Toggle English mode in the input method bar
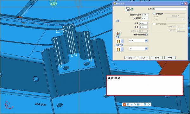 click(x=128, y=104)
